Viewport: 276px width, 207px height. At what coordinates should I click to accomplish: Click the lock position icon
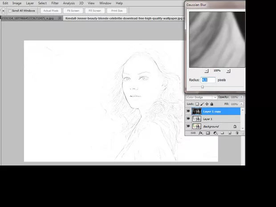207,104
